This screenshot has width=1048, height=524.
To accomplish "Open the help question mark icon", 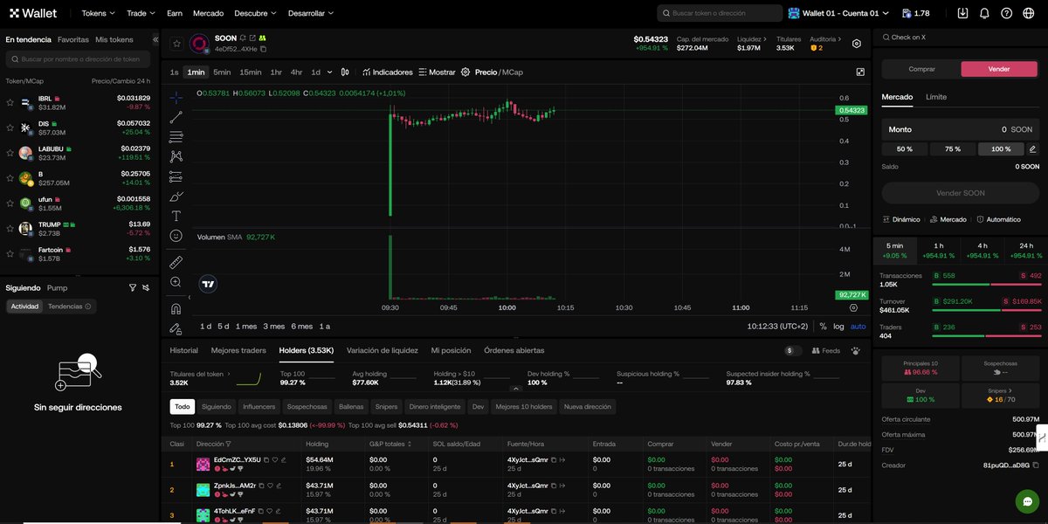I will (x=1006, y=13).
